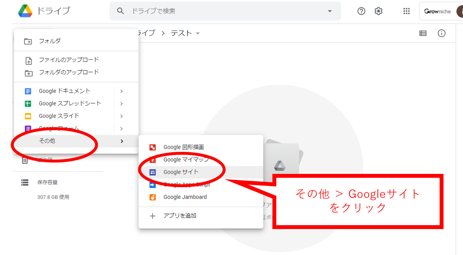Open search options dropdown arrow

[x=330, y=11]
